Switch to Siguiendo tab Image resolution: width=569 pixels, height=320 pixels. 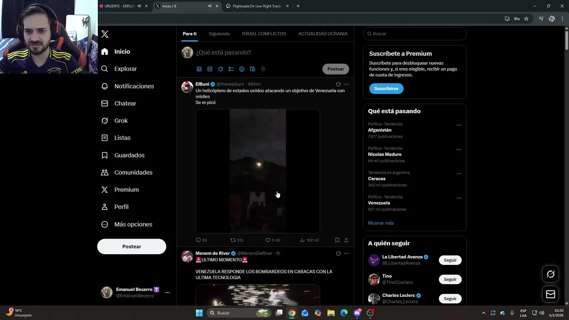(219, 34)
